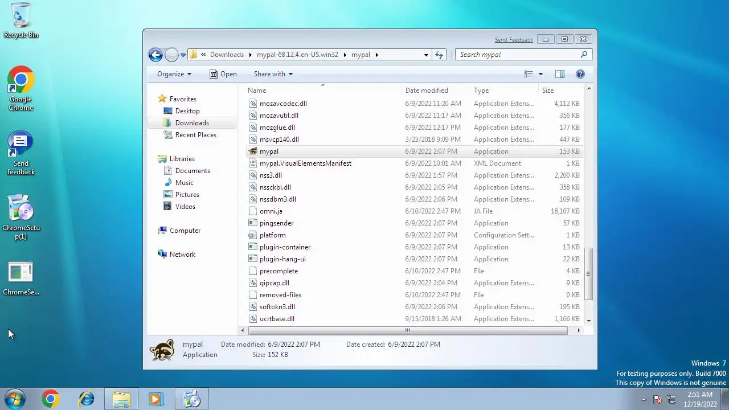Click the network tray icon
The image size is (729, 410).
pyautogui.click(x=671, y=400)
